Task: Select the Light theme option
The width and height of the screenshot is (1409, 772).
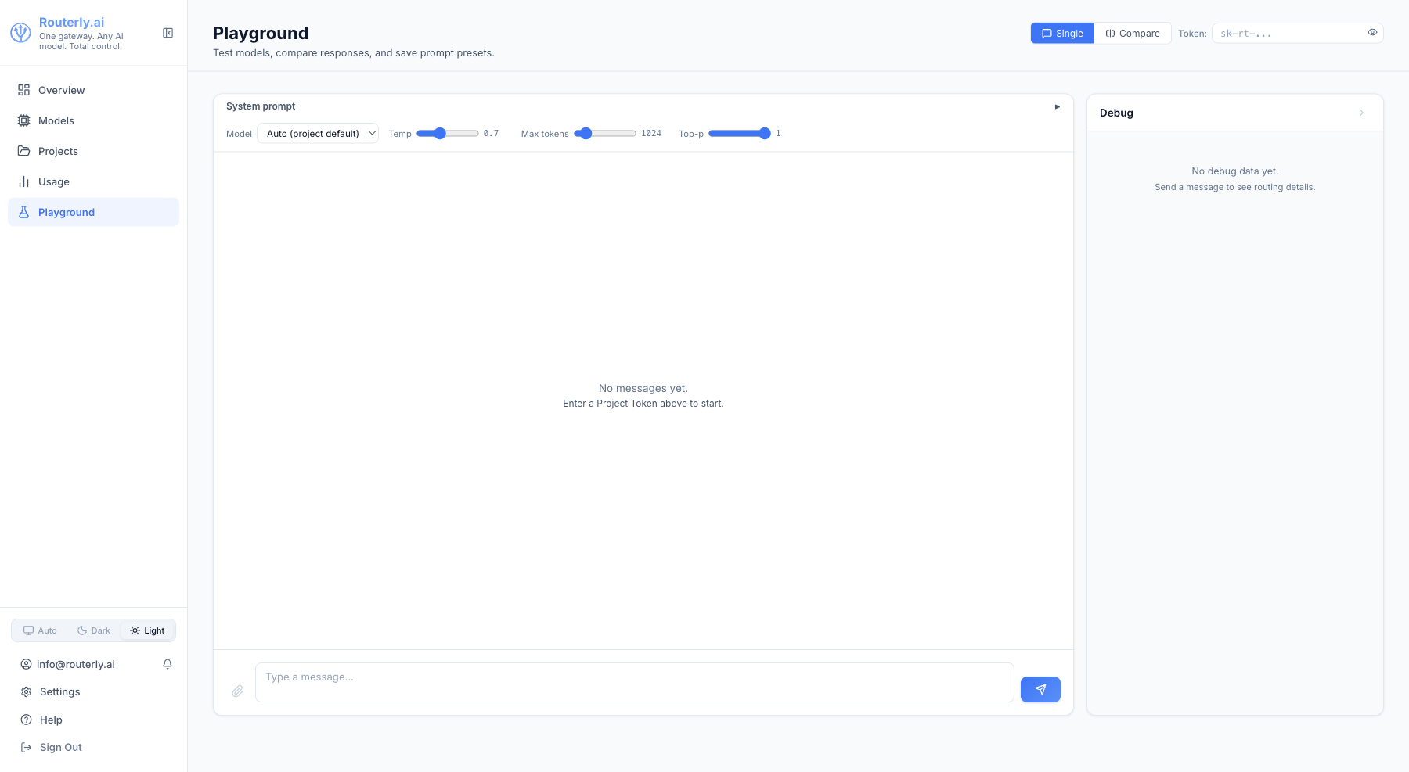Action: pyautogui.click(x=147, y=630)
